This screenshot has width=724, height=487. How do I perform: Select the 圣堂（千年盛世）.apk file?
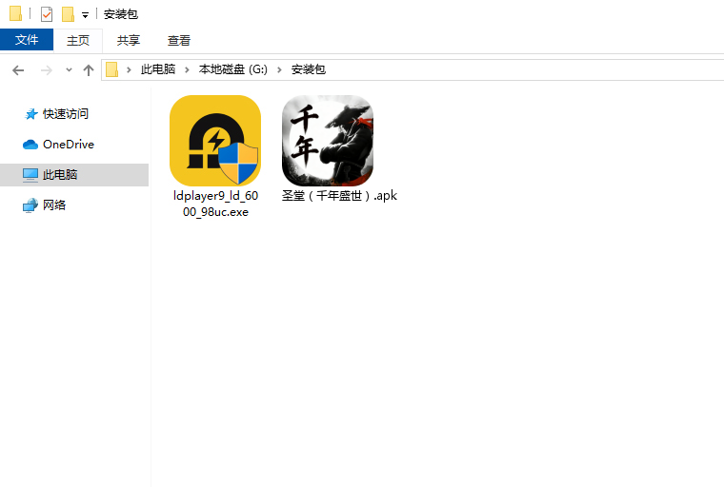click(x=327, y=141)
